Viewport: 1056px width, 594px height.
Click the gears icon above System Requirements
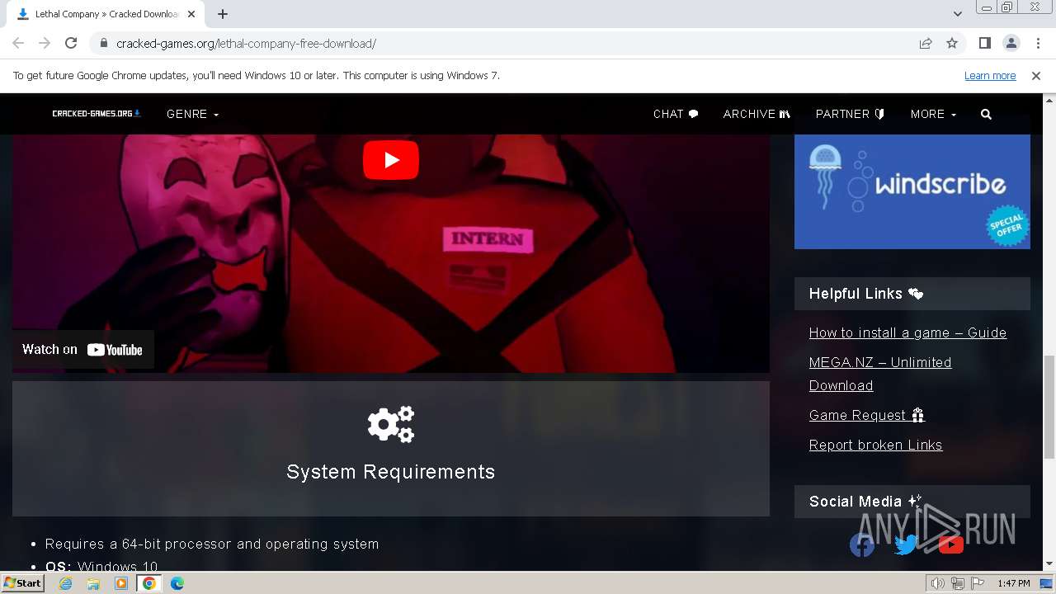pos(391,425)
